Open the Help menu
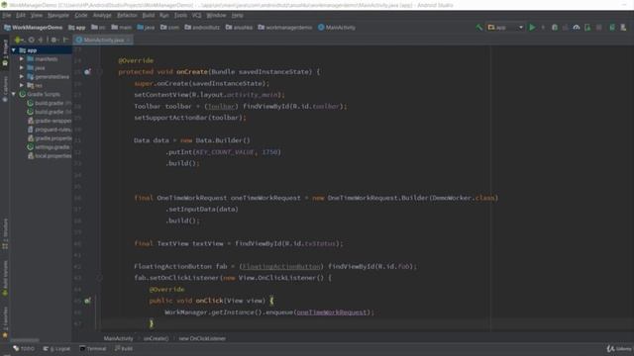 click(x=238, y=16)
